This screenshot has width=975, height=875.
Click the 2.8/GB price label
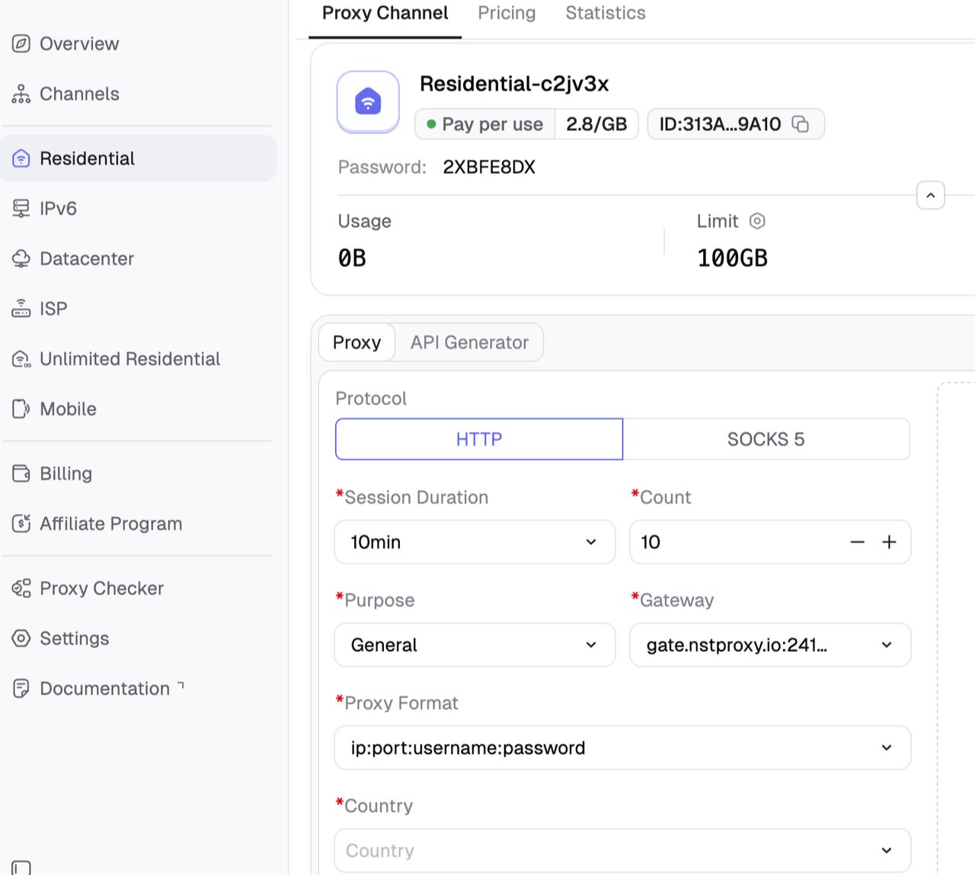click(596, 124)
